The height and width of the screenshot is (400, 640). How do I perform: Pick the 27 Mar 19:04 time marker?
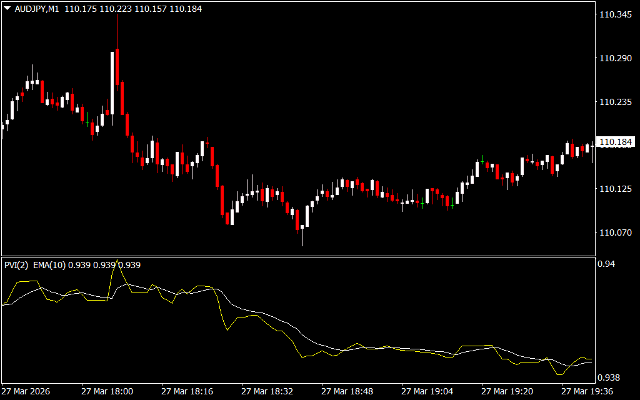427,391
